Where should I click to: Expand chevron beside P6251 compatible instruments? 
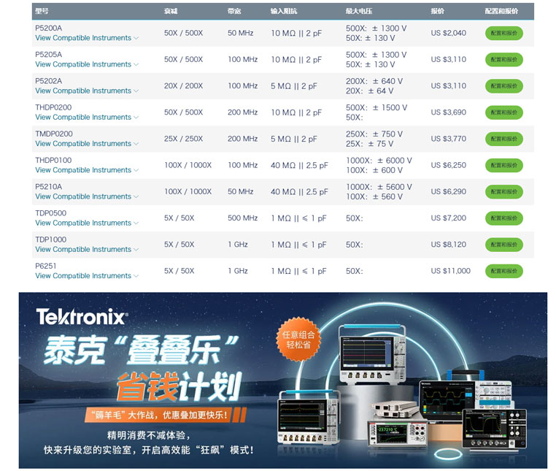pos(136,276)
